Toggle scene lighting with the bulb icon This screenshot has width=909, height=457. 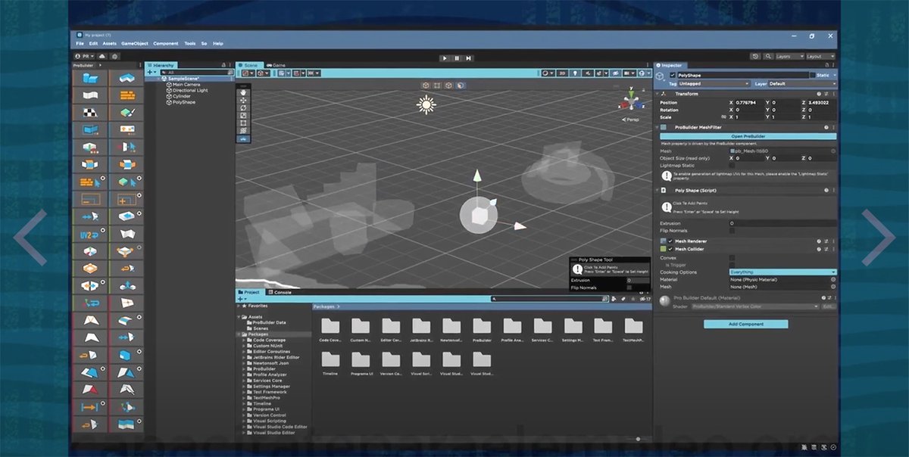576,73
